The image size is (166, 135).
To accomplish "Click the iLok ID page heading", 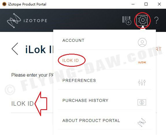I will click(x=39, y=50).
